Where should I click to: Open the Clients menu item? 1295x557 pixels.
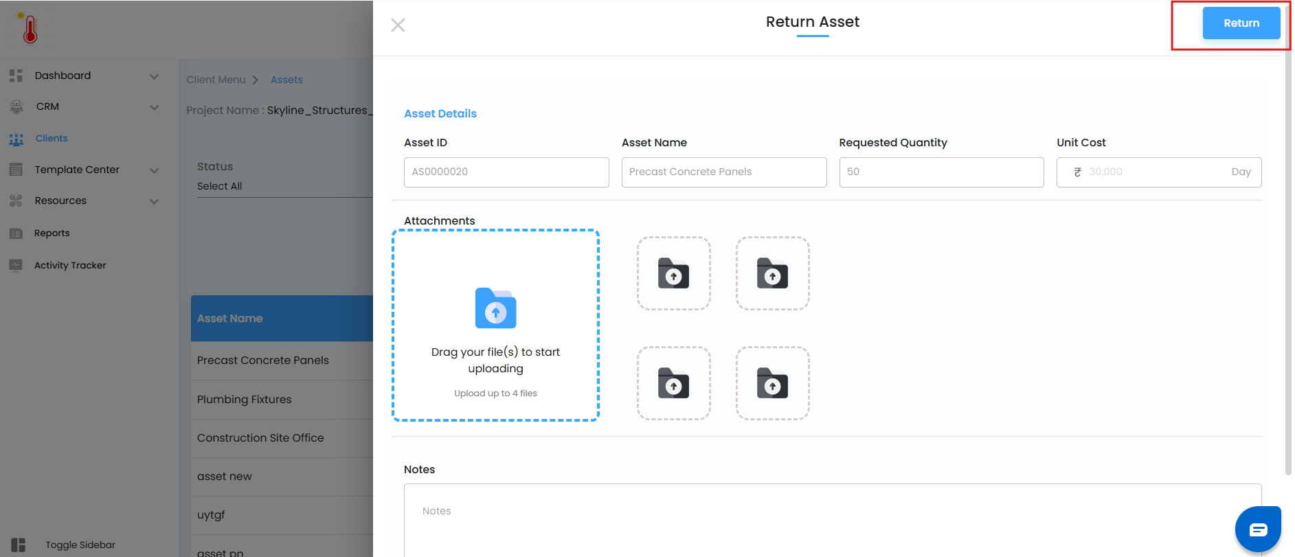click(52, 138)
